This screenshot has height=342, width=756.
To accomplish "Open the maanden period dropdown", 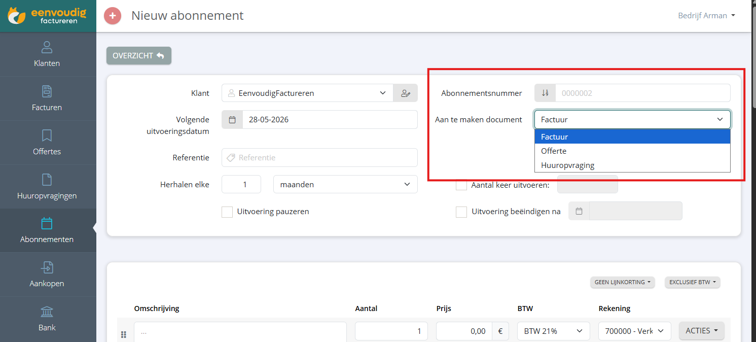I will pos(345,184).
